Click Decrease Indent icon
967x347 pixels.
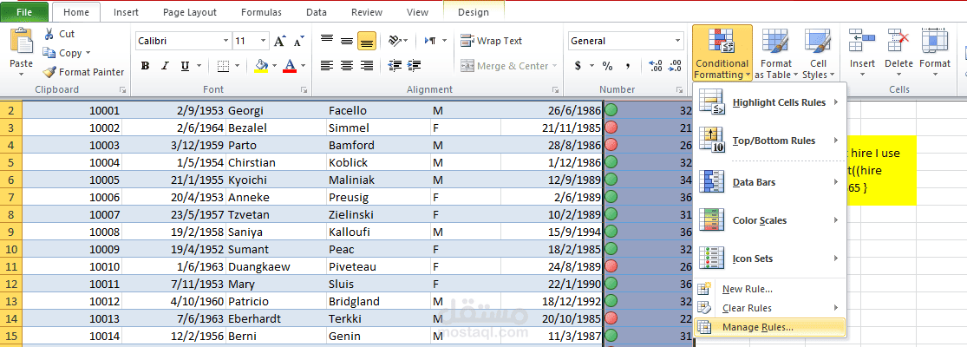click(x=395, y=65)
